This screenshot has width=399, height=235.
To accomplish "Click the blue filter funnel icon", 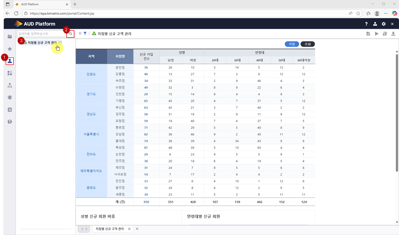I will (85, 34).
